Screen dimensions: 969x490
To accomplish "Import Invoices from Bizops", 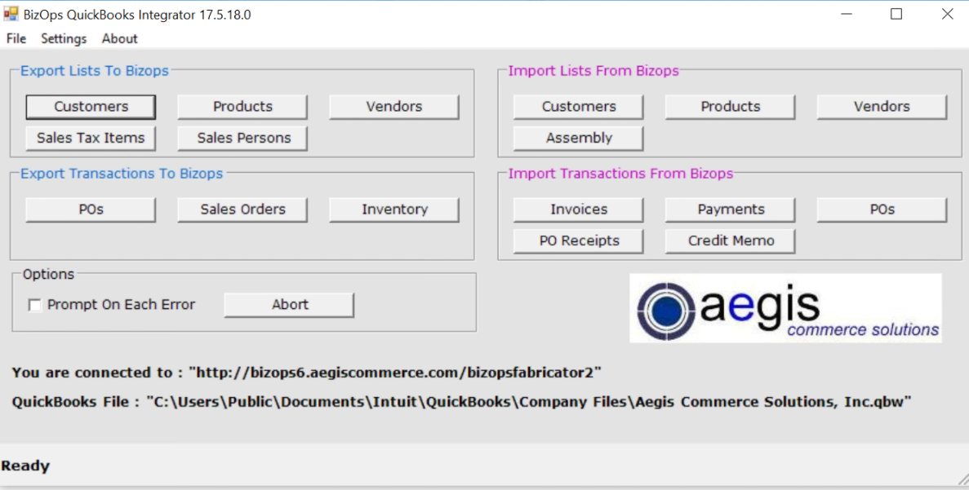I will 578,210.
